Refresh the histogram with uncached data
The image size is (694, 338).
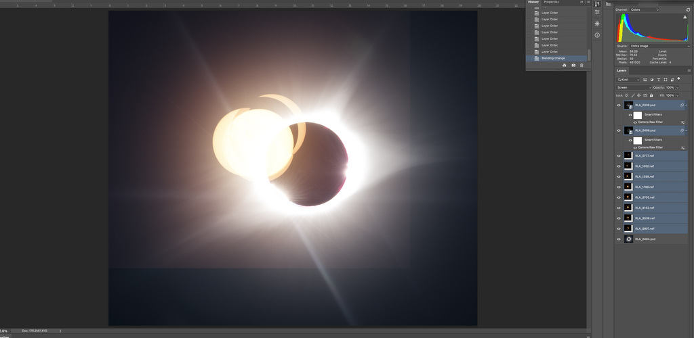point(688,9)
